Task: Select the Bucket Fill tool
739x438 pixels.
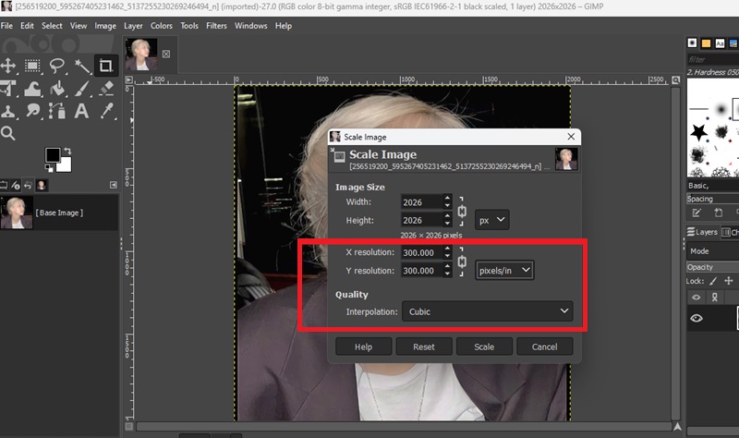Action: (x=57, y=89)
